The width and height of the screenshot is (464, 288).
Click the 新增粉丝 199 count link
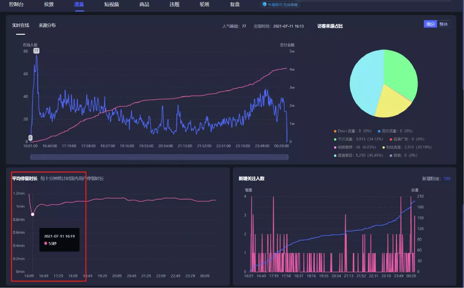(447, 179)
